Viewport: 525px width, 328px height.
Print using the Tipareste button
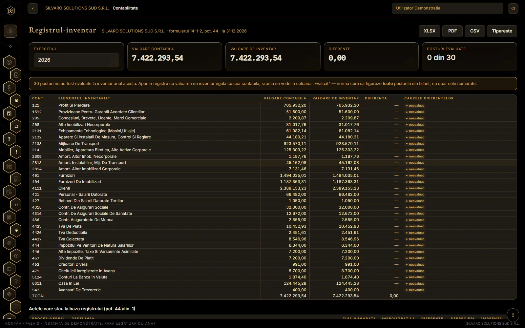pos(502,31)
